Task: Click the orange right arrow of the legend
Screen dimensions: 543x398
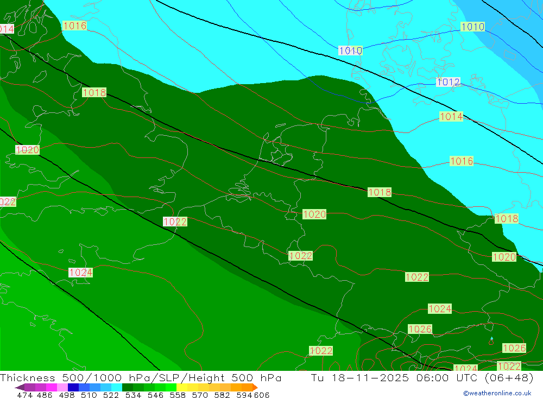Action: coord(255,387)
